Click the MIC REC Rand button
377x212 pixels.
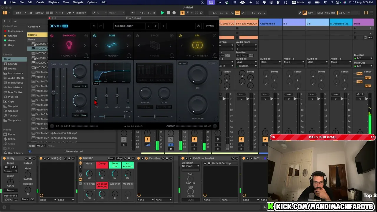point(111,158)
